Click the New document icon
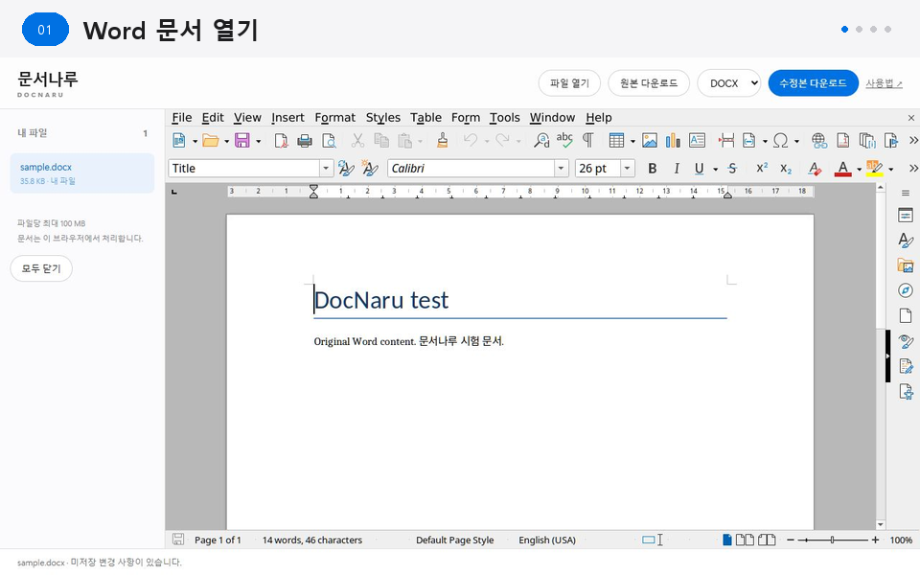Viewport: 920px width, 575px height. (179, 140)
